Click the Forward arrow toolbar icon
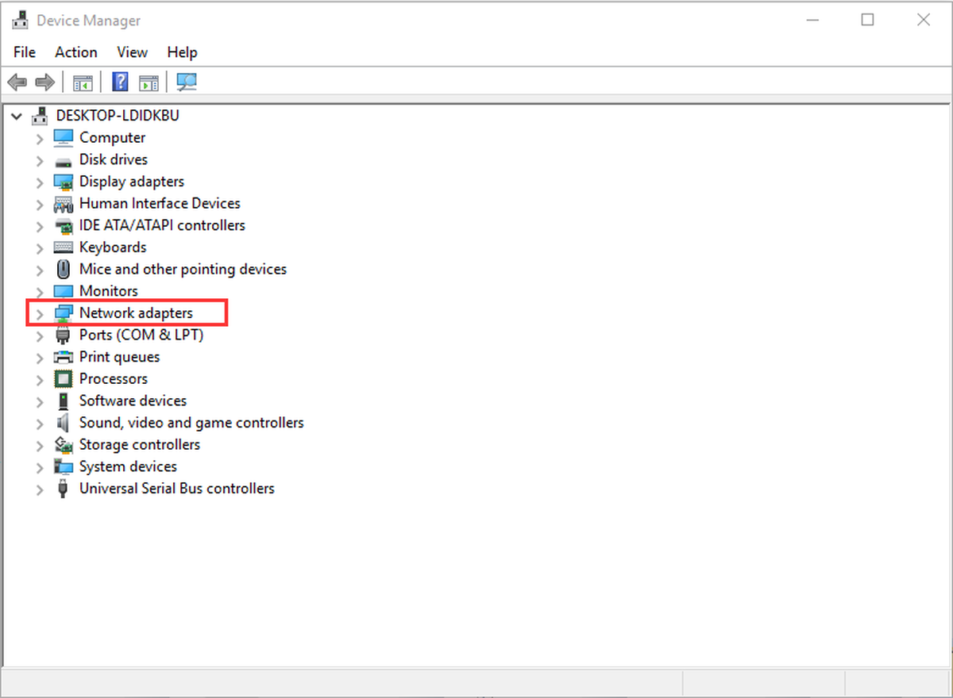This screenshot has width=953, height=698. click(x=45, y=82)
